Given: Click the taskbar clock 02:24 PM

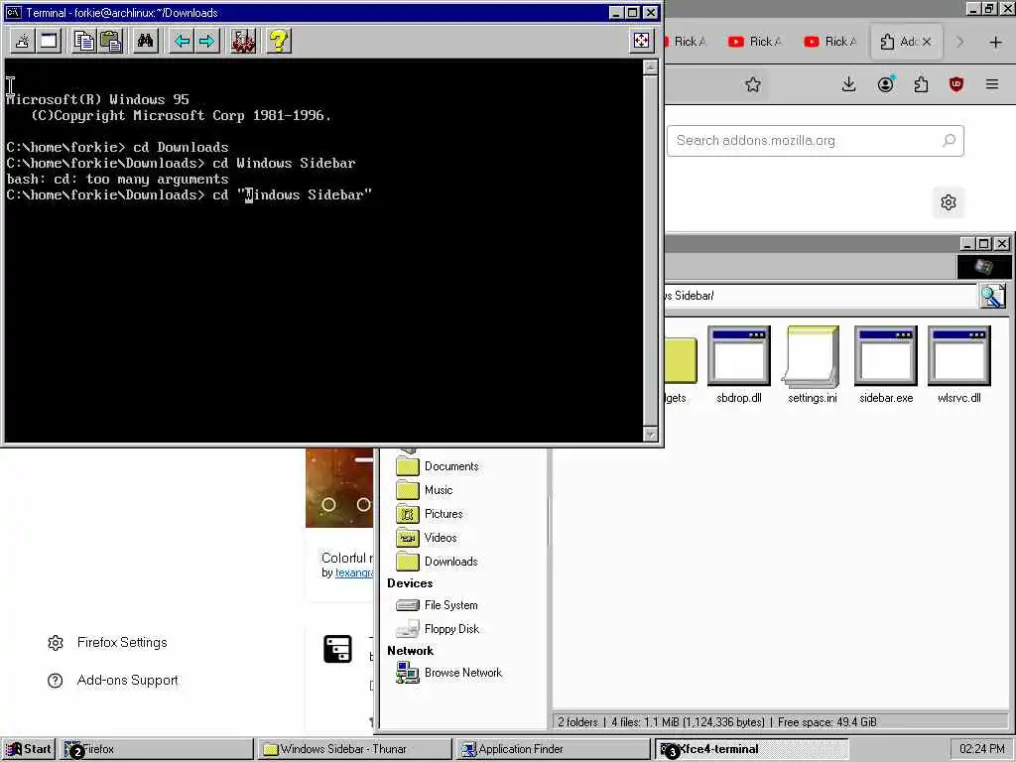Looking at the screenshot, I should click(981, 749).
